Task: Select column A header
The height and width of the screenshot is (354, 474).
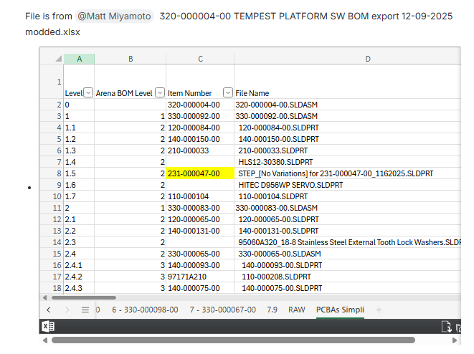Action: [x=79, y=59]
